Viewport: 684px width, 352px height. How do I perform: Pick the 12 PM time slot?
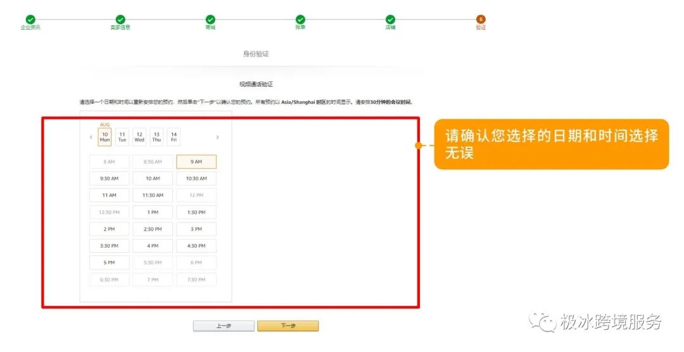[x=196, y=195]
